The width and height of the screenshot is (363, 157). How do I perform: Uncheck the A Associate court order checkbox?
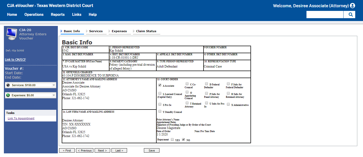pyautogui.click(x=160, y=85)
